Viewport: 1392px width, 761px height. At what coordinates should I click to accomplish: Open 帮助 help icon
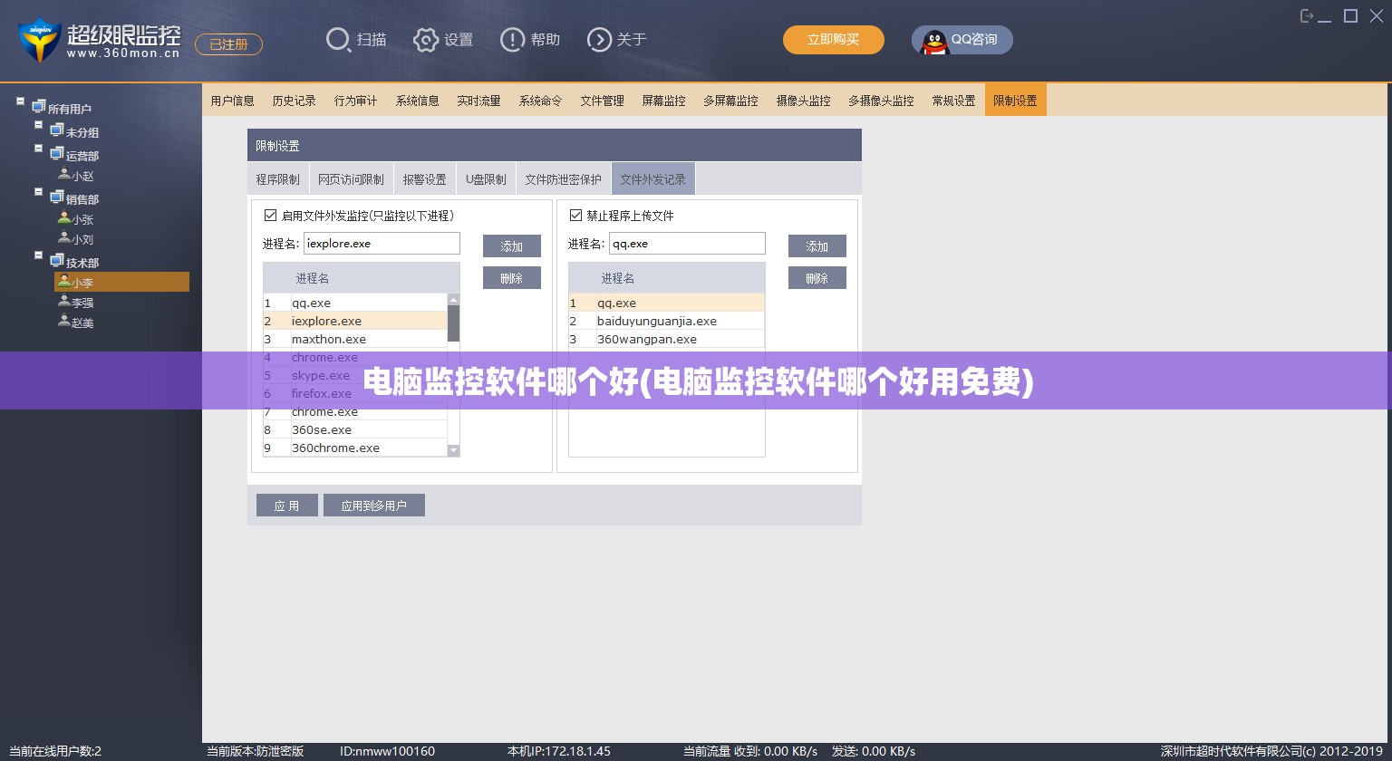pos(512,40)
